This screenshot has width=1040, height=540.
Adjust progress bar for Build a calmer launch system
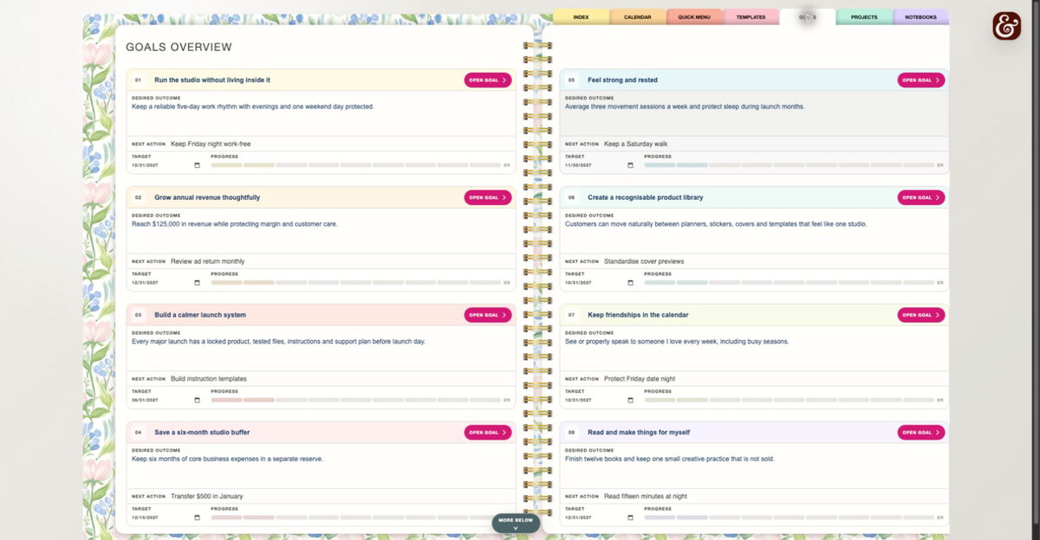[355, 400]
